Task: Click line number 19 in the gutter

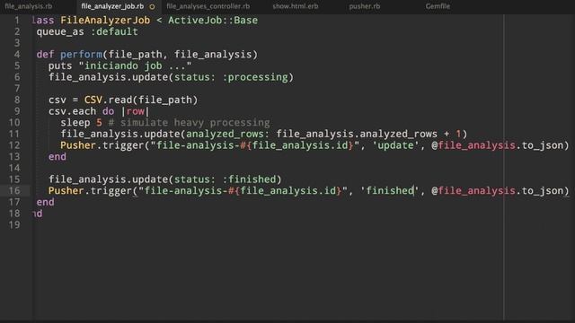Action: tap(14, 224)
